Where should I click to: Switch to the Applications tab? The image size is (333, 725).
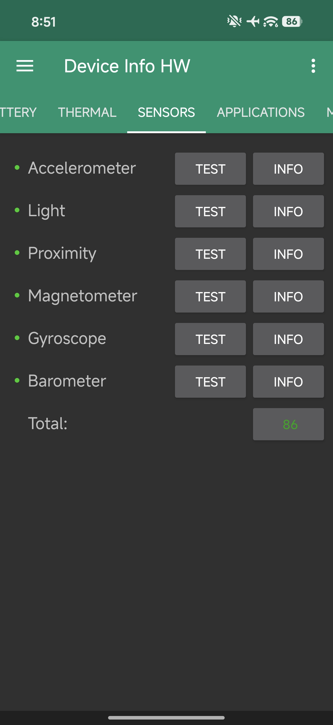pyautogui.click(x=260, y=112)
